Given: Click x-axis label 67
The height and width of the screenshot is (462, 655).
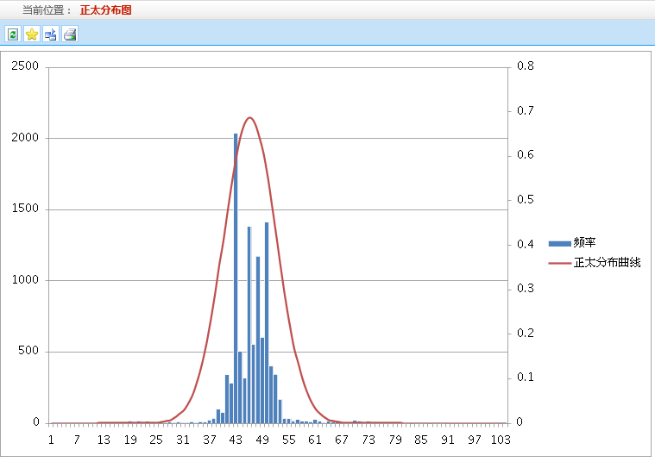Looking at the screenshot, I should pos(341,440).
